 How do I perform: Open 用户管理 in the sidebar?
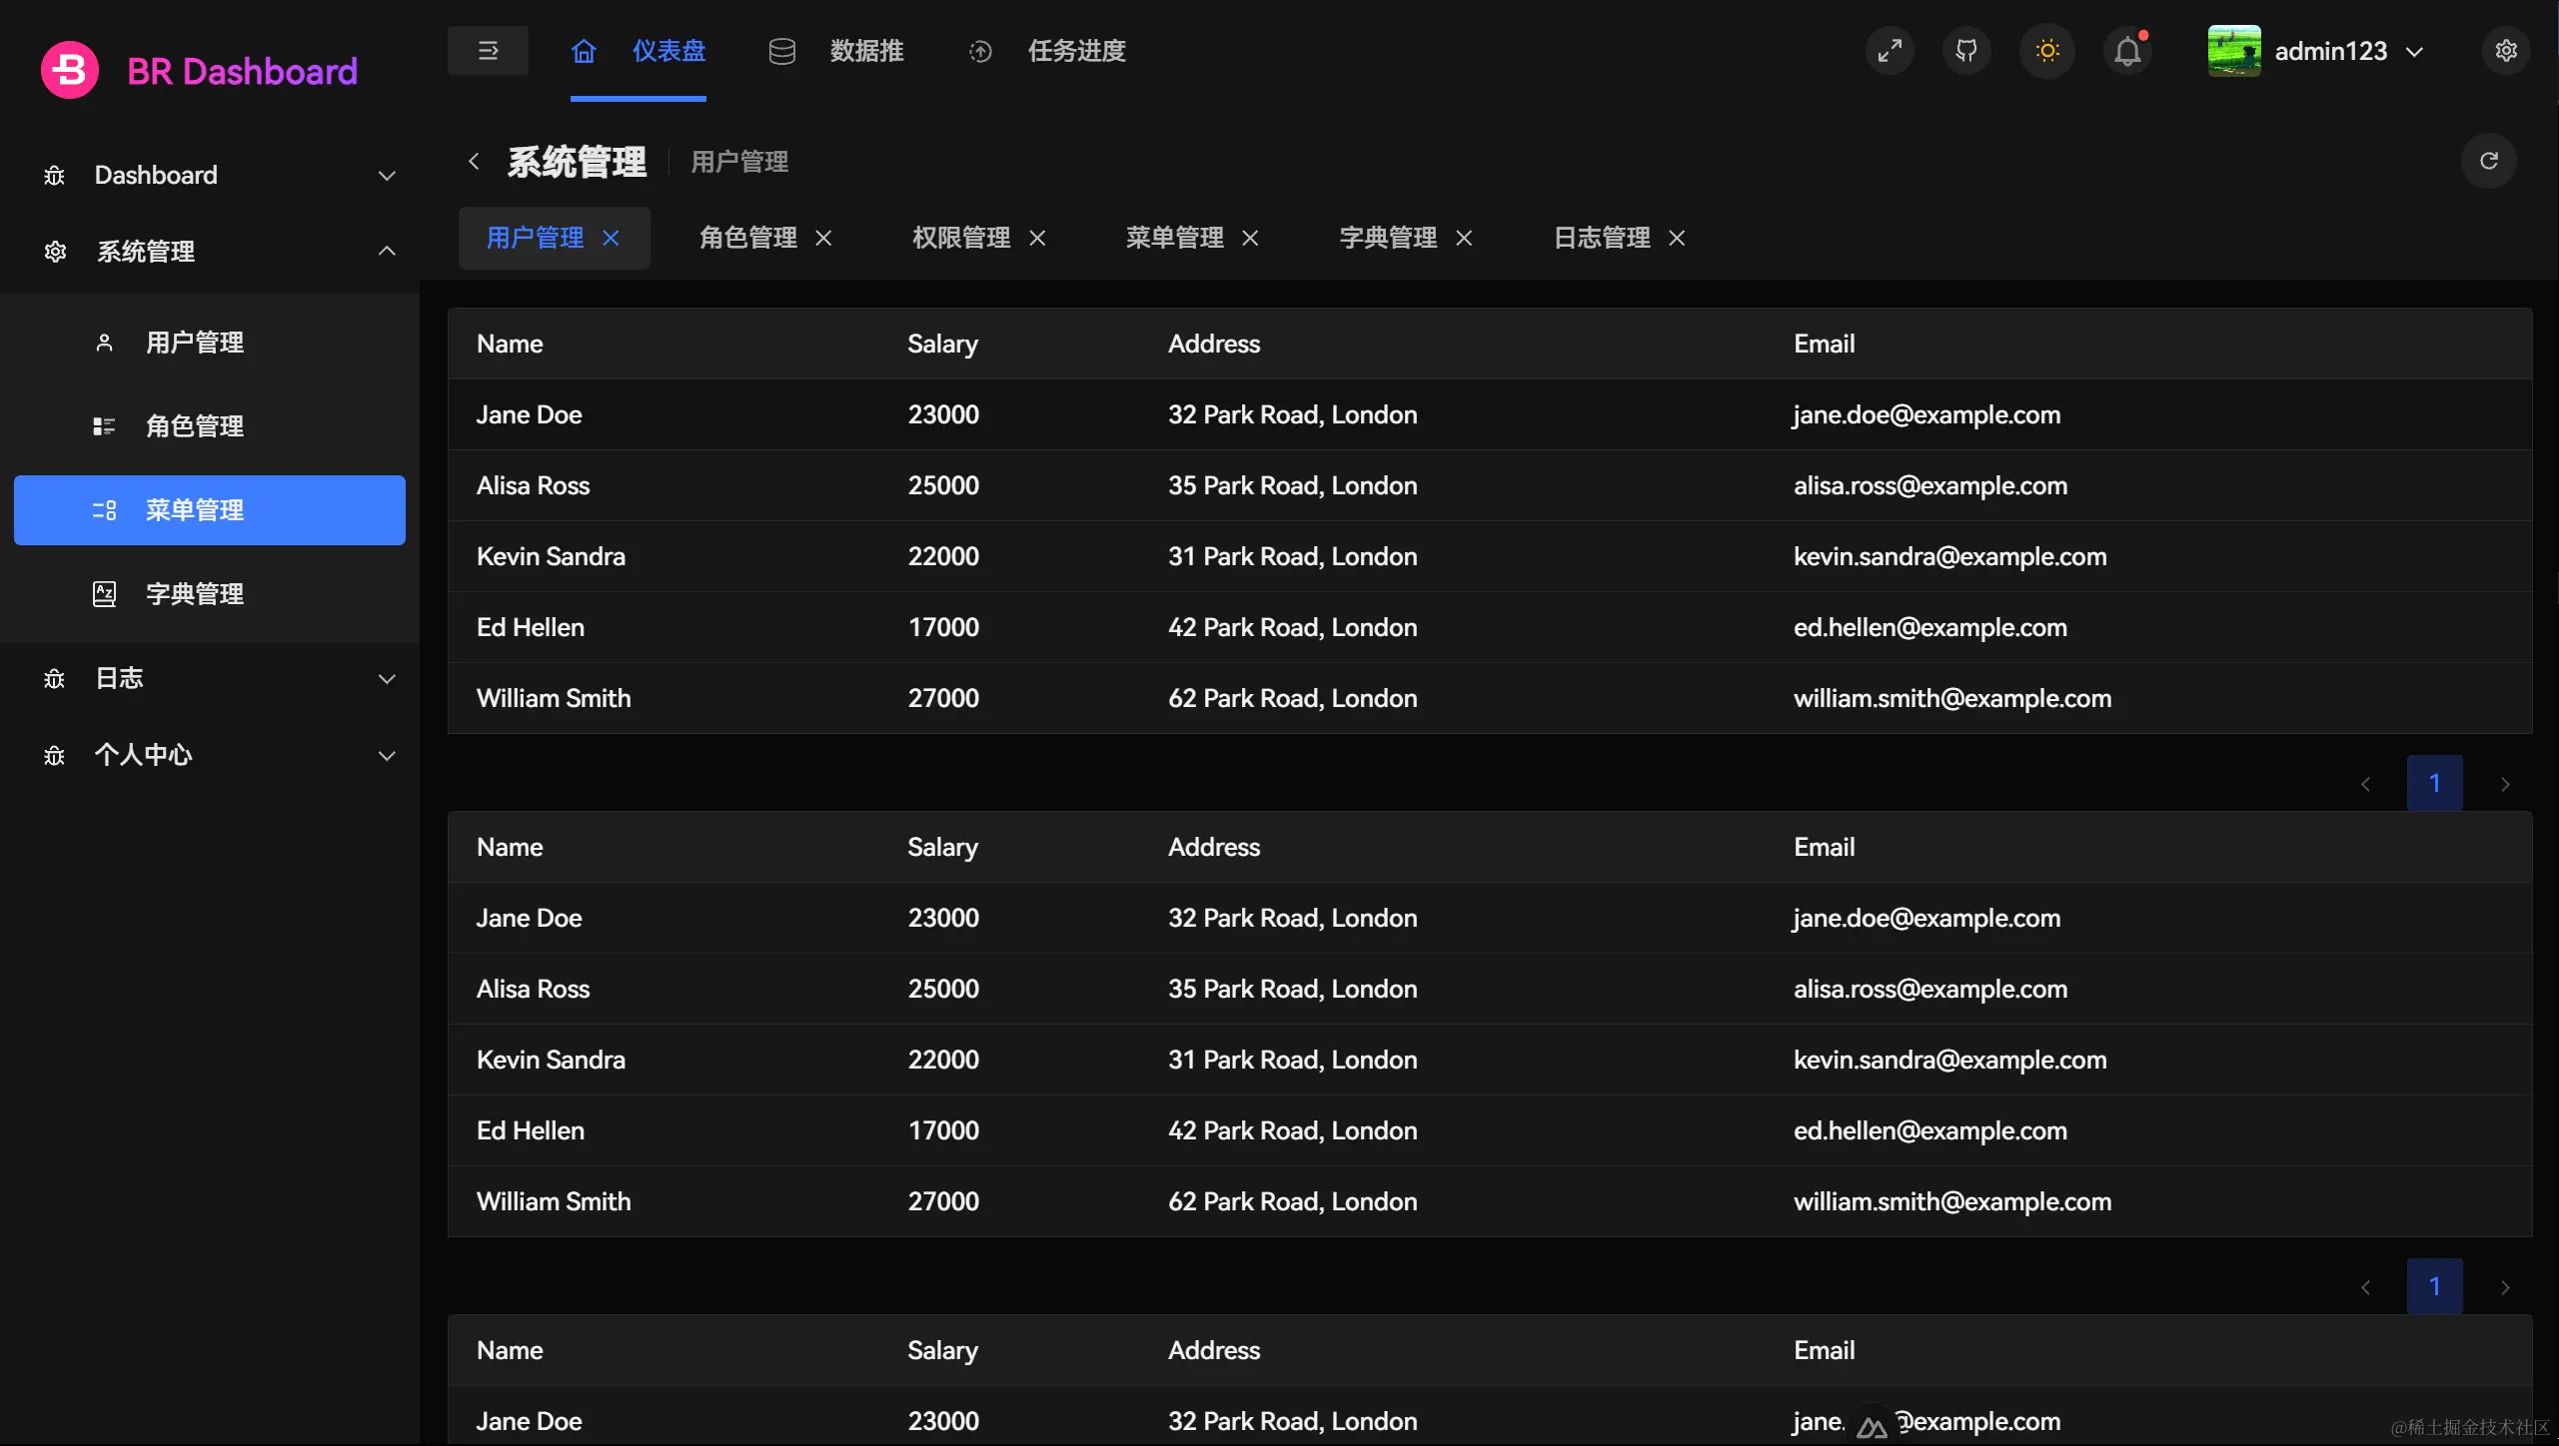210,343
